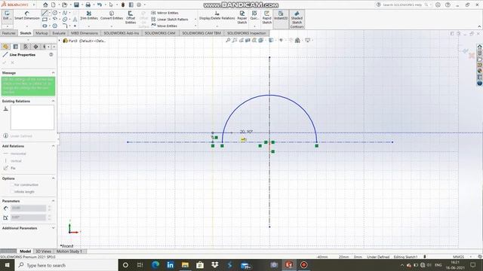
Task: Click the Undo icon
Action: click(99, 5)
